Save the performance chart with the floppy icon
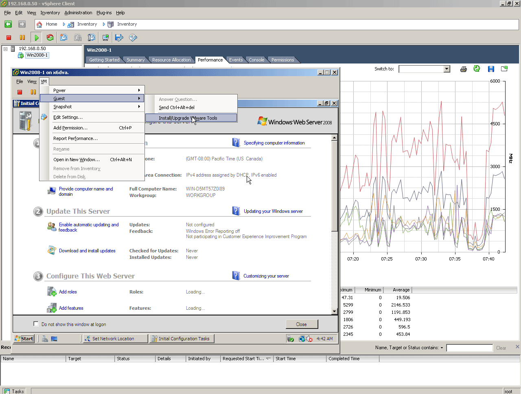Screen dimensions: 521x394 point(491,69)
